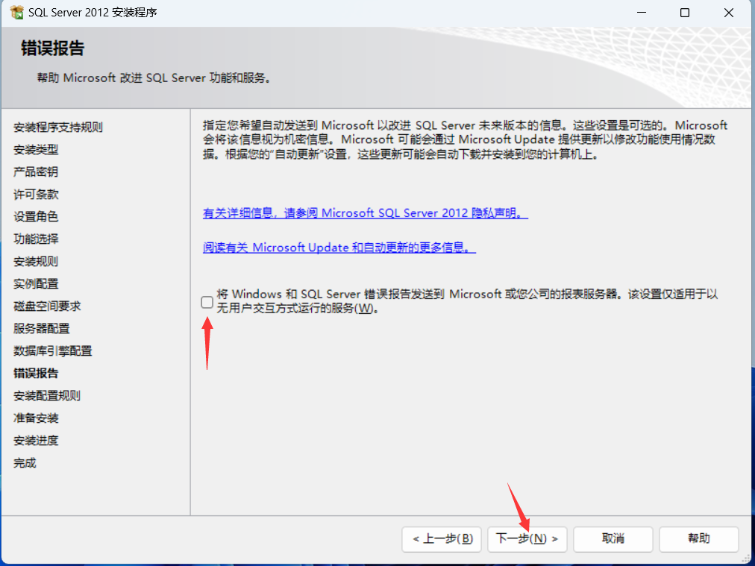Select 许可条款 step in sidebar
Image resolution: width=755 pixels, height=566 pixels.
[x=36, y=195]
